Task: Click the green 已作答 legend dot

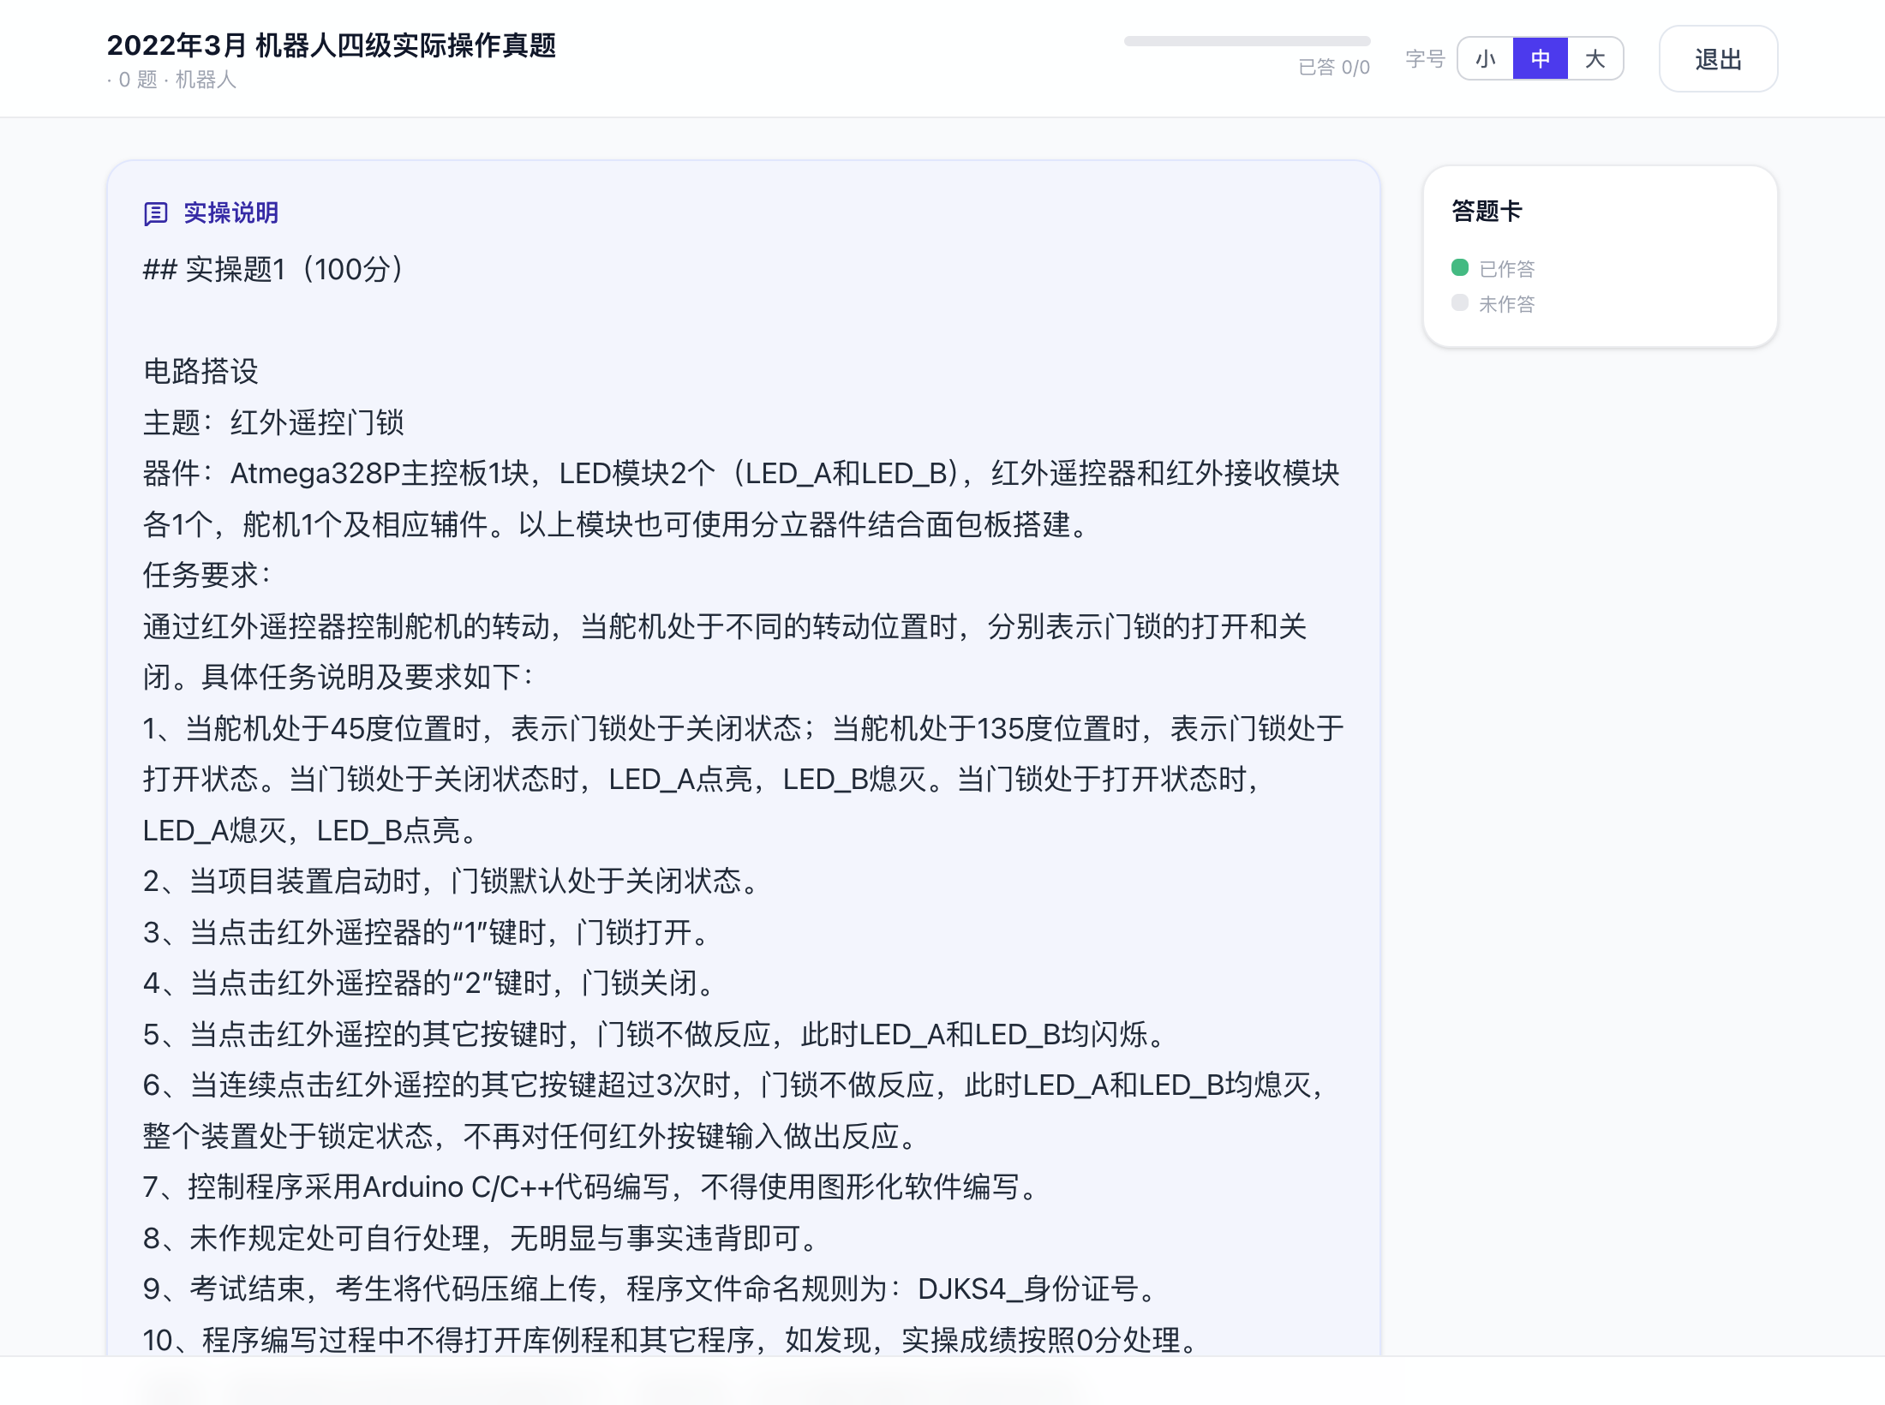Action: 1460,267
